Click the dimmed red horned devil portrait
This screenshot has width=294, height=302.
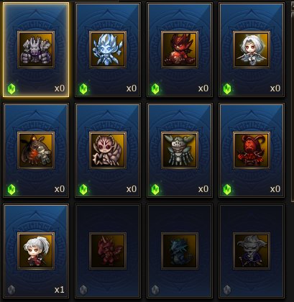pos(108,251)
